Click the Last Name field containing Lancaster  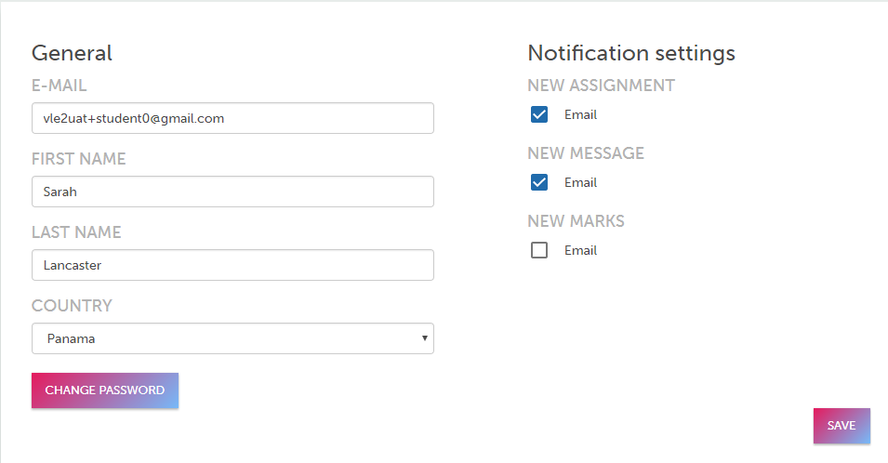point(232,265)
